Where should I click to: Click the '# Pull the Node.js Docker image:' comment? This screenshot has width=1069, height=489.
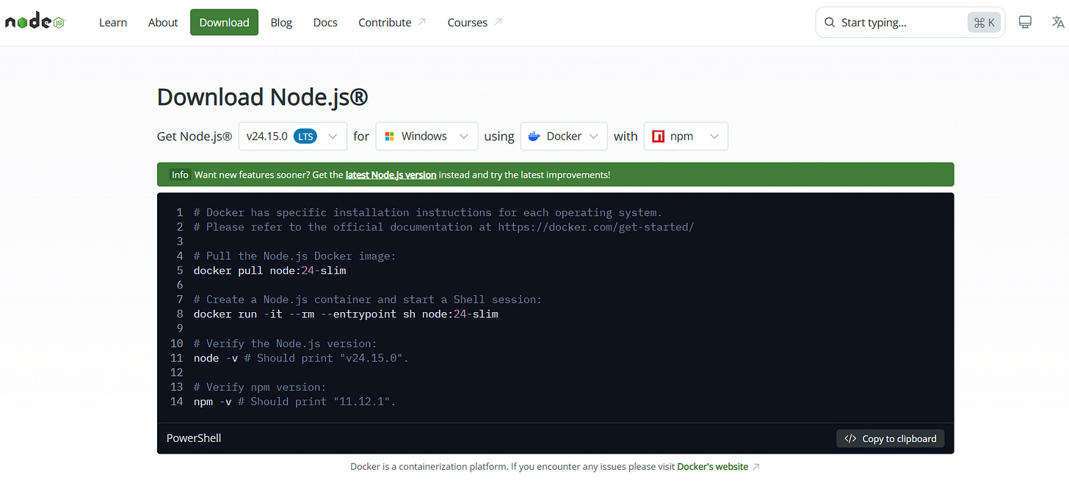pyautogui.click(x=294, y=256)
